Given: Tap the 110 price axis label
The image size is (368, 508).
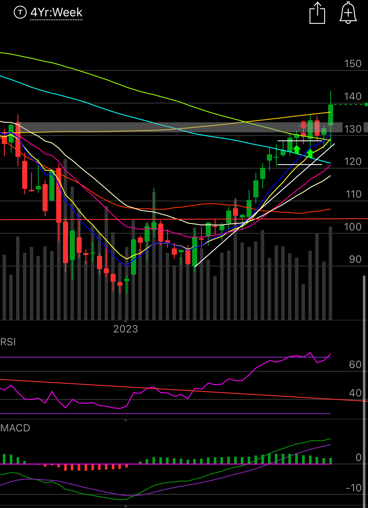Looking at the screenshot, I should pyautogui.click(x=353, y=194).
